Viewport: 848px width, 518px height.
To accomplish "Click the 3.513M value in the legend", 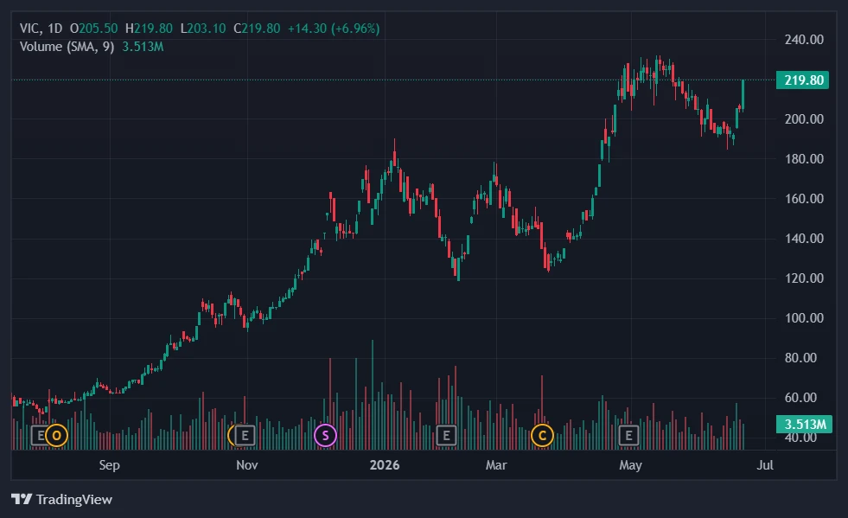I will 143,47.
